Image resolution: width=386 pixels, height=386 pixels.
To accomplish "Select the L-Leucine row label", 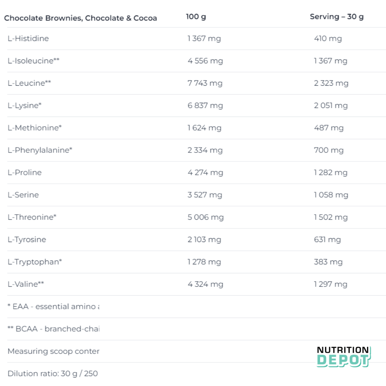I will tap(29, 83).
